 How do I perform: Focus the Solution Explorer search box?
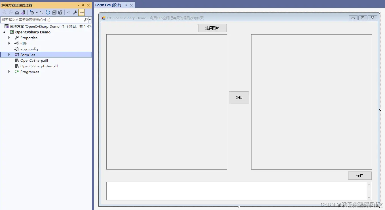tap(42, 20)
